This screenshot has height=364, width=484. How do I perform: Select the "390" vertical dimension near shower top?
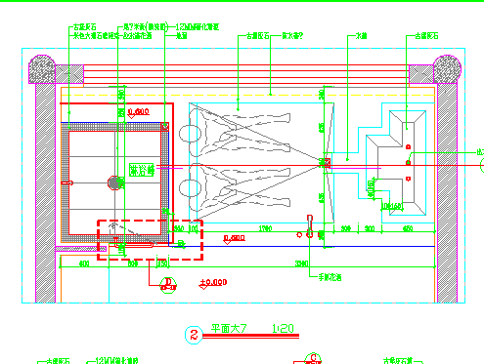pyautogui.click(x=121, y=95)
